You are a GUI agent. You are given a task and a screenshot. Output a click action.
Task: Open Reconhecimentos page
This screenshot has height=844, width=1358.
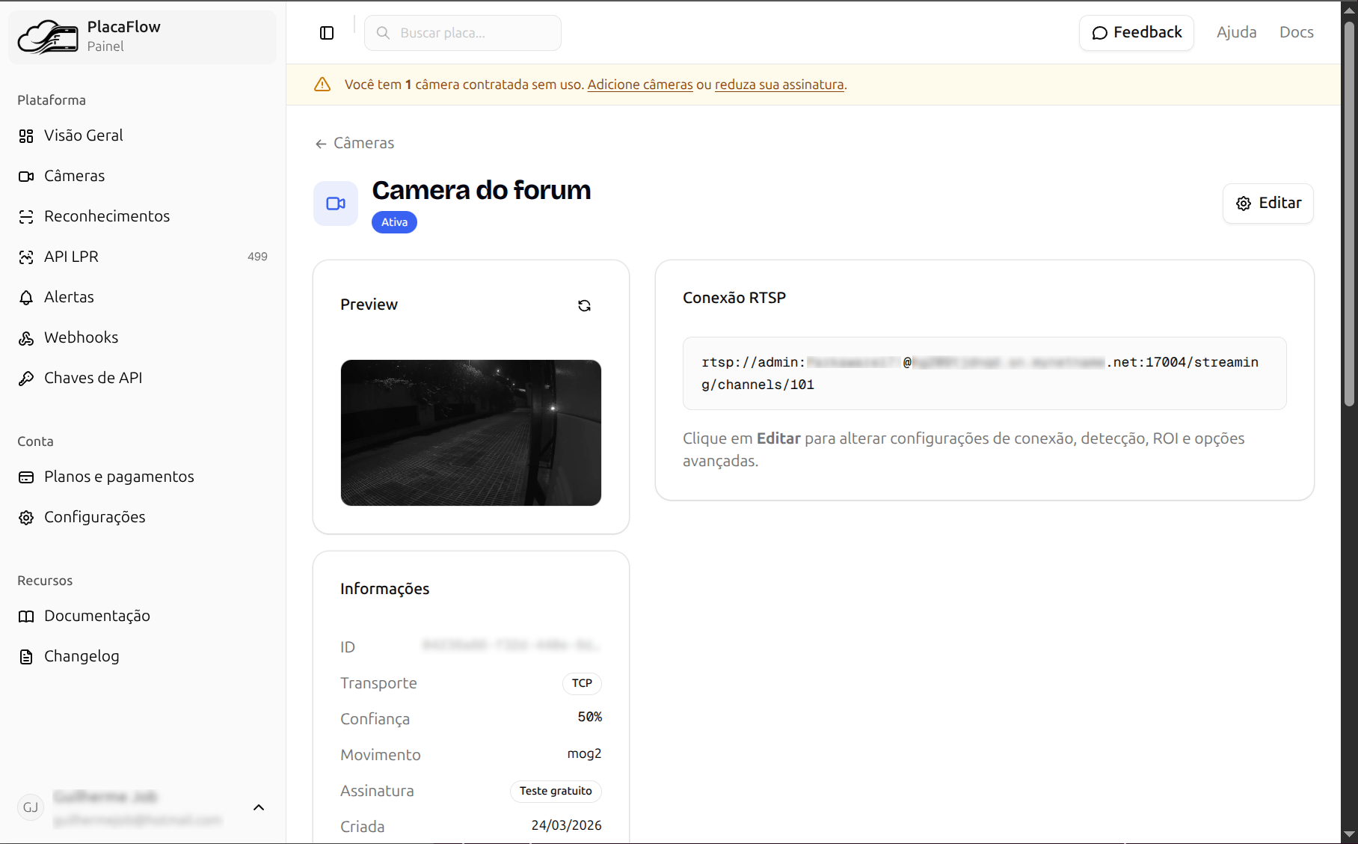(x=106, y=216)
